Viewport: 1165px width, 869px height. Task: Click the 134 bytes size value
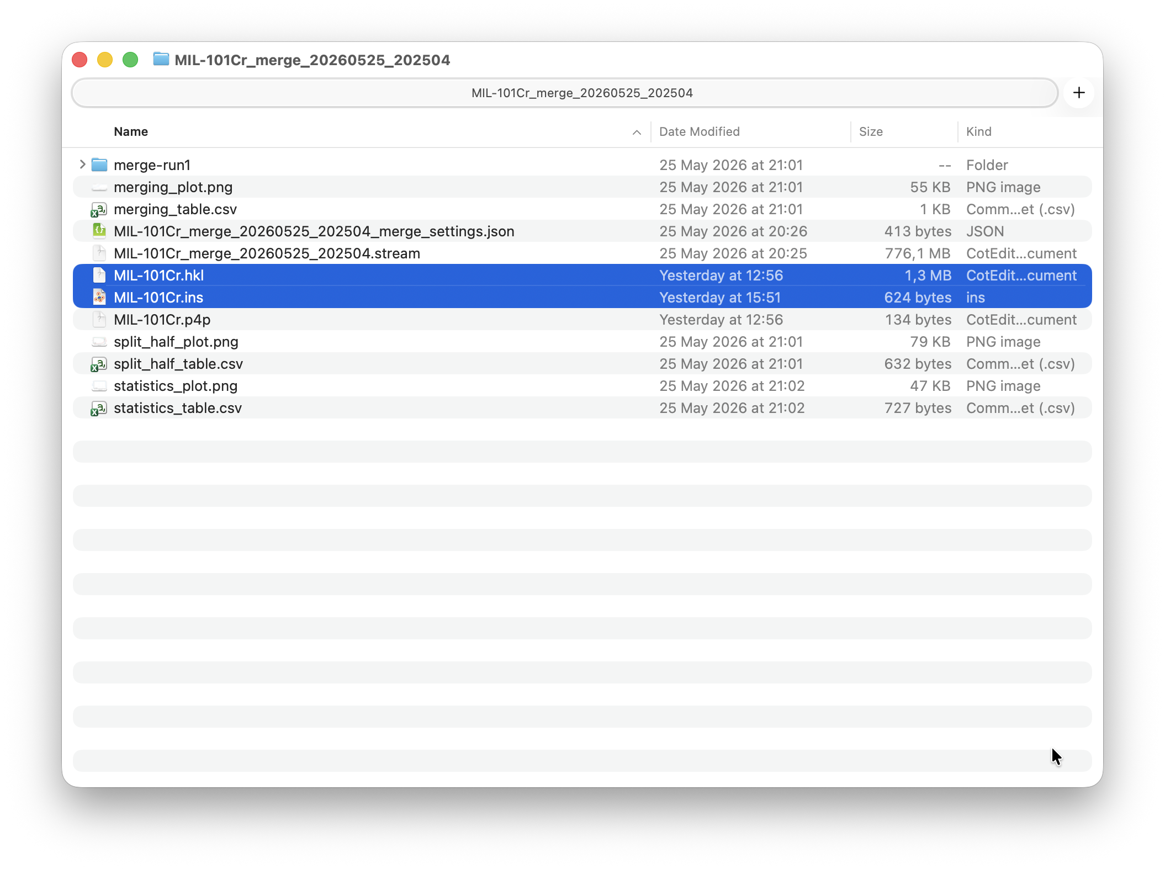(x=918, y=320)
